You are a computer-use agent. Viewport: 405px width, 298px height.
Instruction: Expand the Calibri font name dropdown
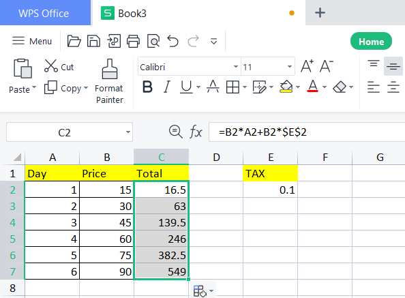[x=235, y=67]
